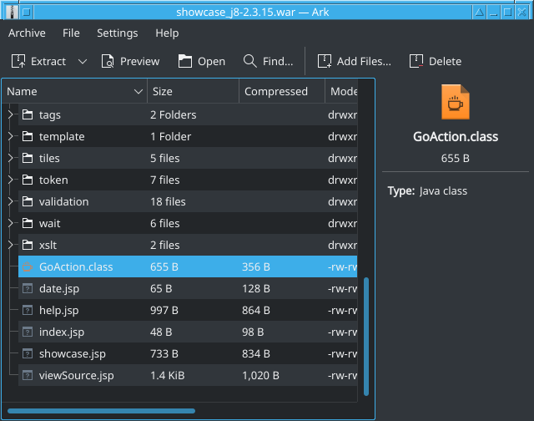Click the Add Files toolbar icon
The image size is (534, 421).
click(x=324, y=61)
